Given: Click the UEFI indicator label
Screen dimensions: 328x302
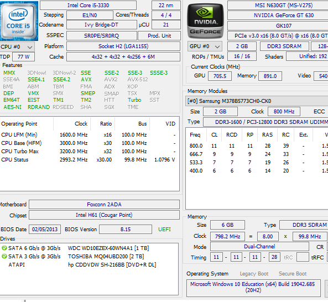Looking at the screenshot, I should (x=164, y=230).
